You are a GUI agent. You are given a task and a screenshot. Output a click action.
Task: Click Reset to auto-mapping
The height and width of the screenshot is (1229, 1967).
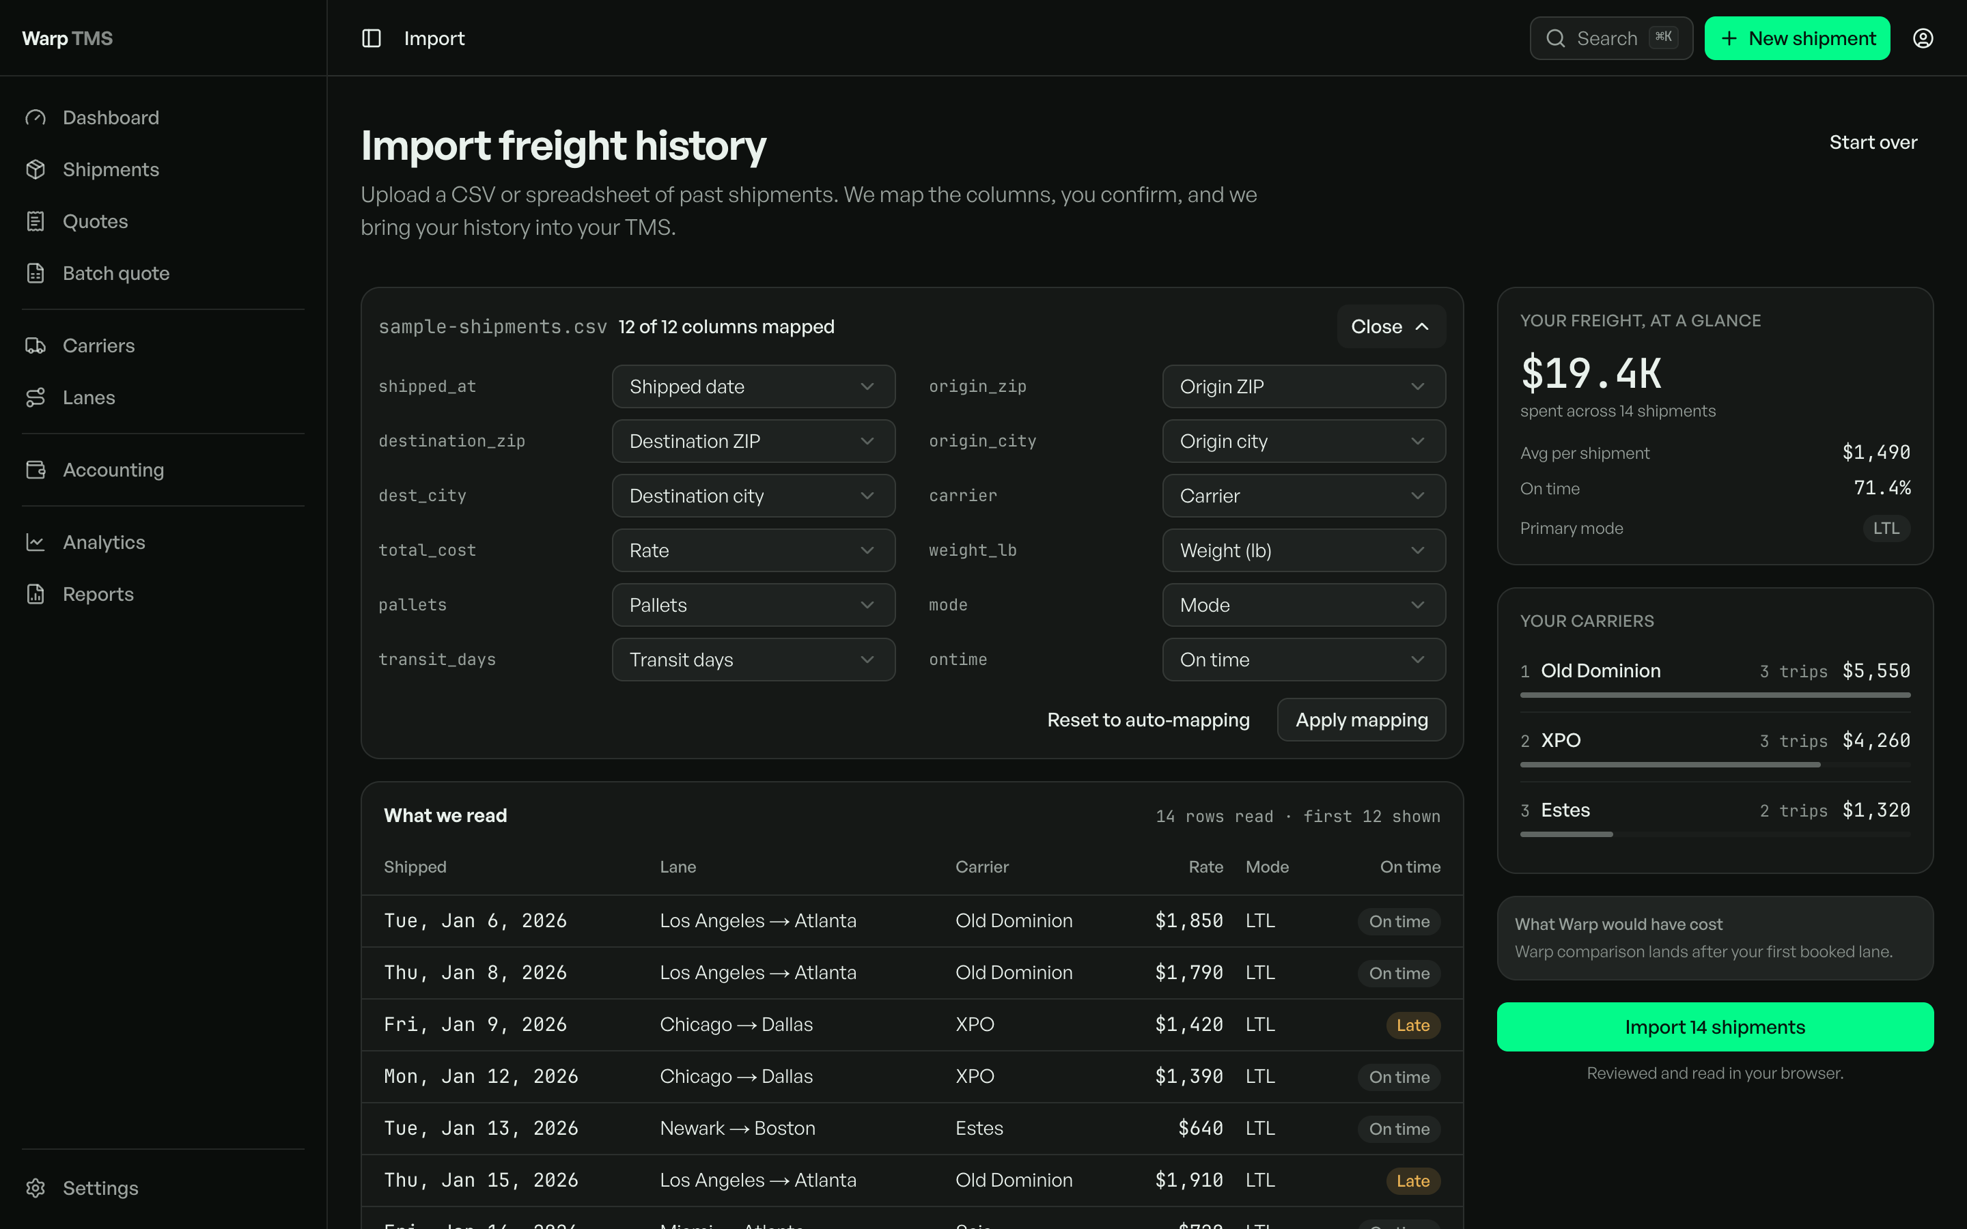pyautogui.click(x=1147, y=720)
